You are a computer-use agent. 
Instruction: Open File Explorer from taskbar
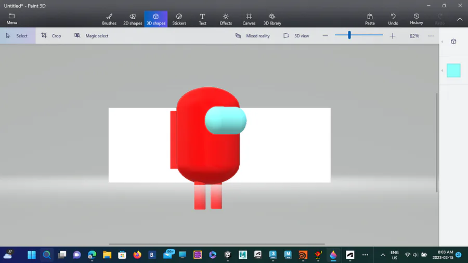pos(107,255)
